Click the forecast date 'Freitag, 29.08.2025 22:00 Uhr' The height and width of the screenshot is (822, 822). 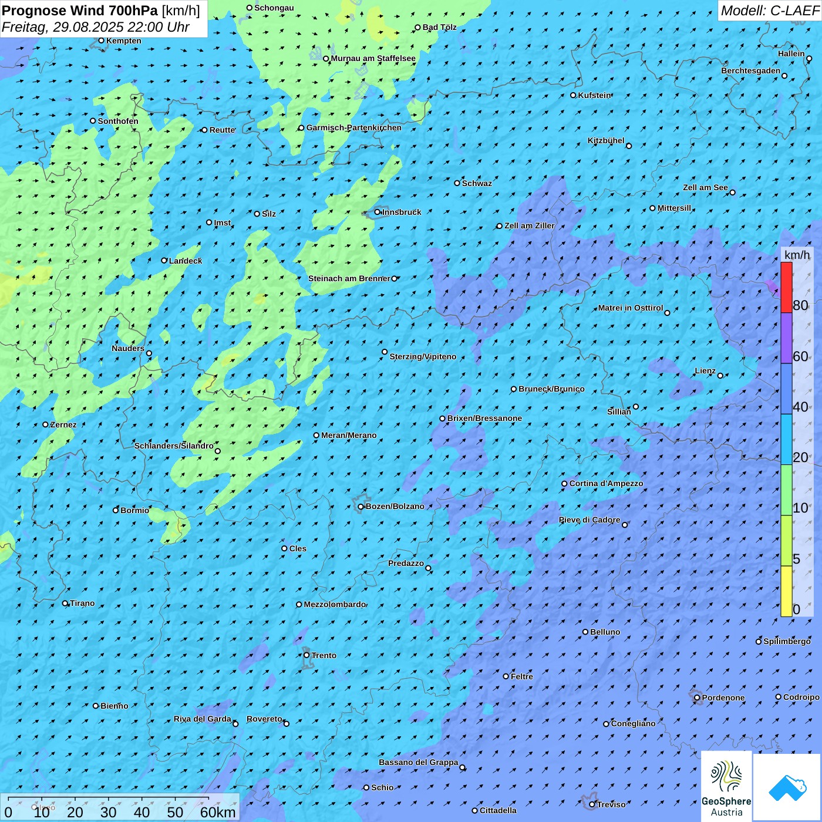(96, 27)
